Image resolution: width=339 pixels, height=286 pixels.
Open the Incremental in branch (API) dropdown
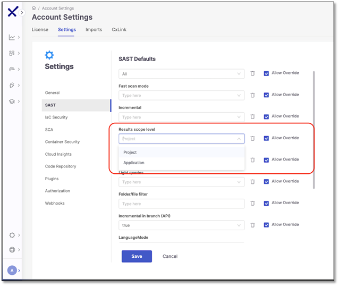pyautogui.click(x=181, y=225)
